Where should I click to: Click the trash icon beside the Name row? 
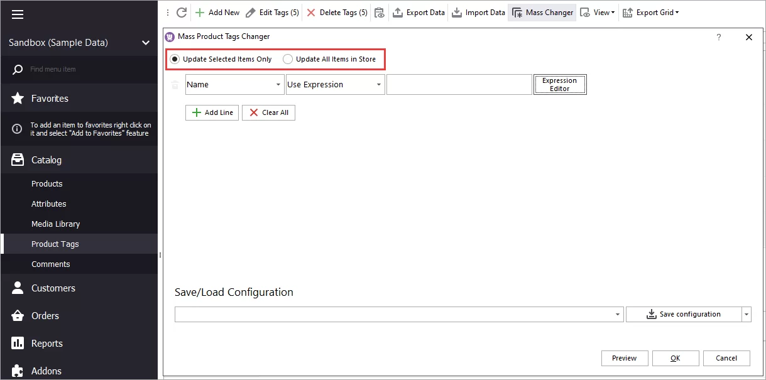(175, 84)
